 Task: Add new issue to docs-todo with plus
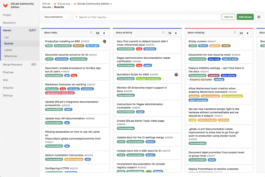coord(104,33)
